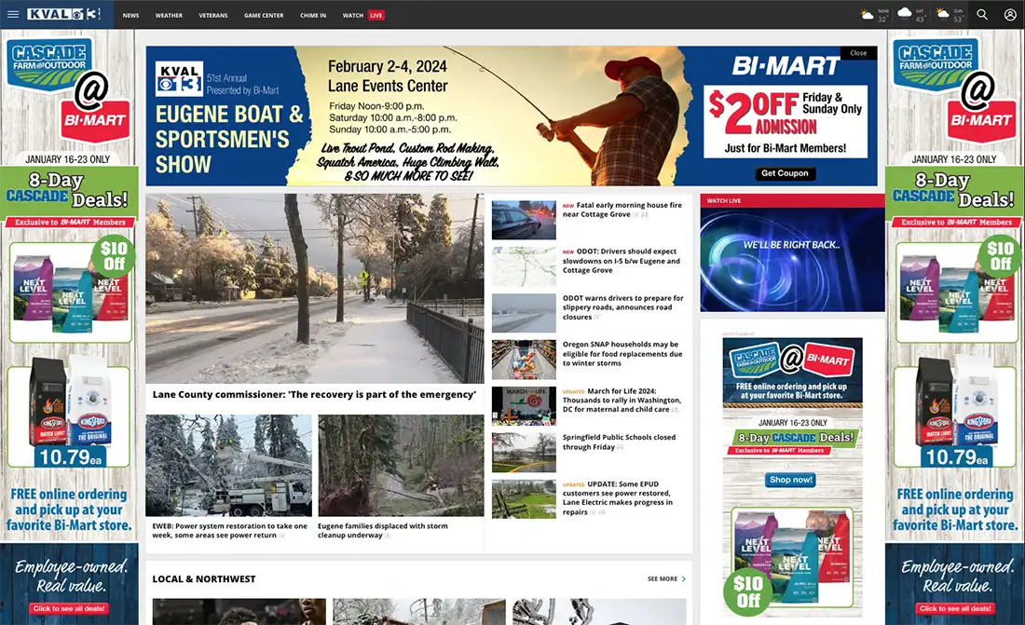The image size is (1025, 625).
Task: Open Fatal early morning house fire story
Action: (622, 210)
